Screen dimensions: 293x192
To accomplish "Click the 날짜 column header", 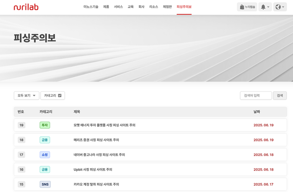I will [257, 112].
